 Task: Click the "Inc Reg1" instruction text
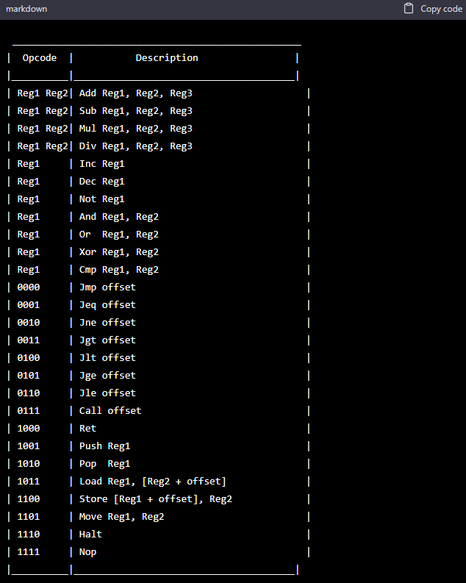(102, 164)
